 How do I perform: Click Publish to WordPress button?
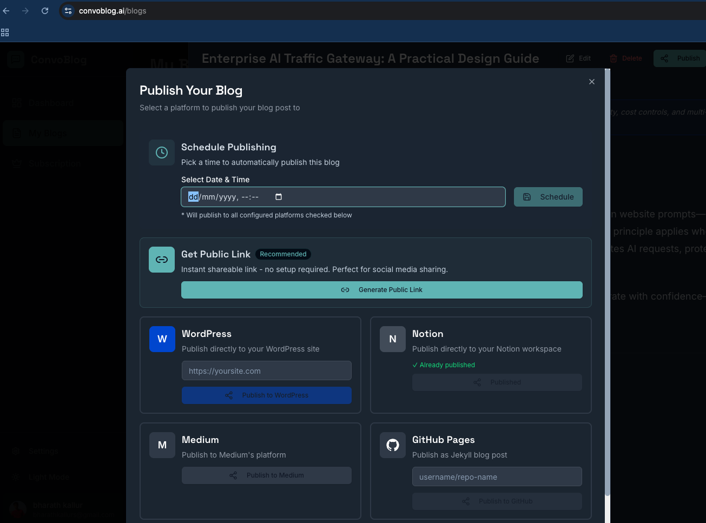pyautogui.click(x=267, y=395)
